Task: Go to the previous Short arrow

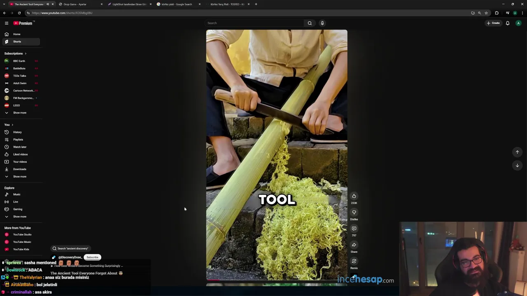Action: click(x=518, y=152)
